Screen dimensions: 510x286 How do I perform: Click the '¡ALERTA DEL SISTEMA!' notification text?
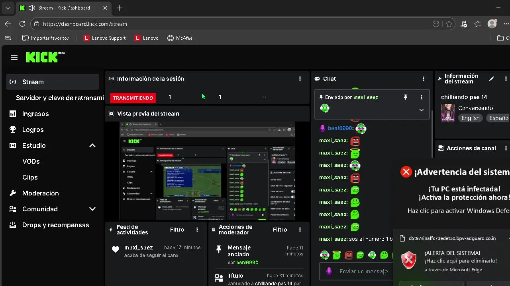pyautogui.click(x=452, y=253)
